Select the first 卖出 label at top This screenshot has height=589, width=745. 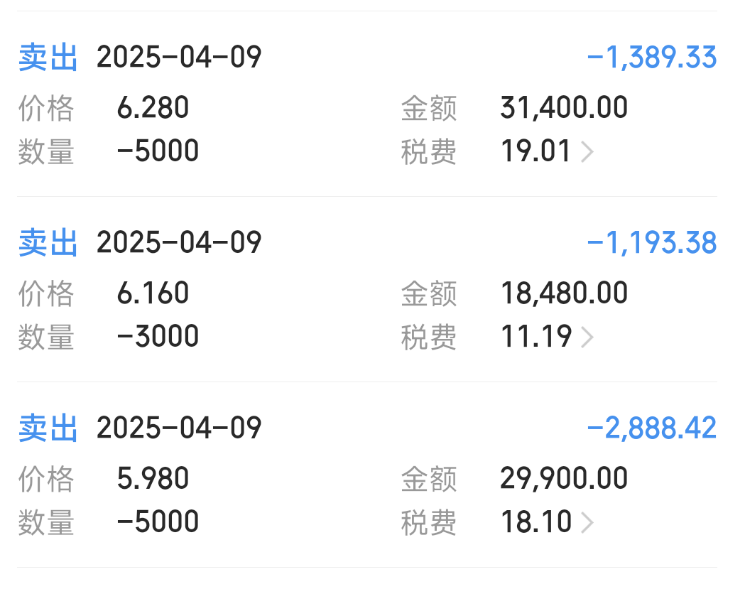point(48,58)
